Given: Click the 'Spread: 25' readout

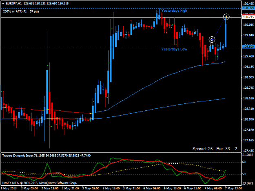Looking at the screenshot, I should click(x=202, y=149).
